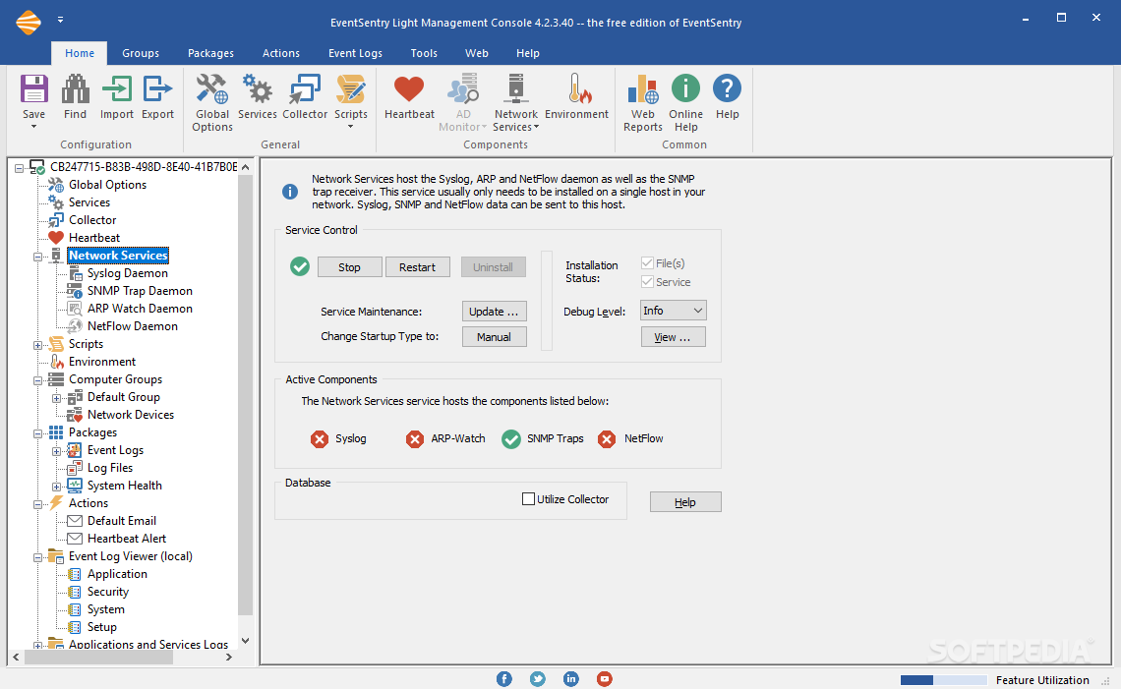The image size is (1121, 689).
Task: Select NetFlow Daemon in the tree
Action: tap(133, 326)
